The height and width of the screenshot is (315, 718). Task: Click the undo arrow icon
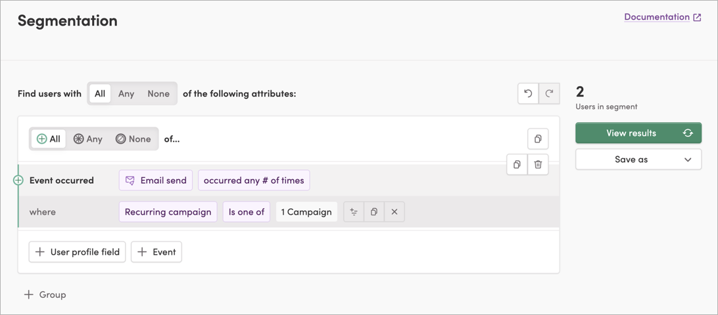528,94
